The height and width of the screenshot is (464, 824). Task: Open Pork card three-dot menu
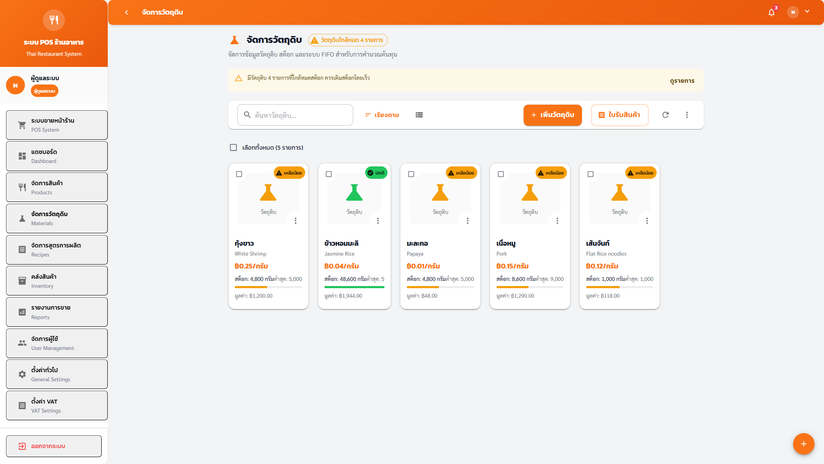[557, 221]
